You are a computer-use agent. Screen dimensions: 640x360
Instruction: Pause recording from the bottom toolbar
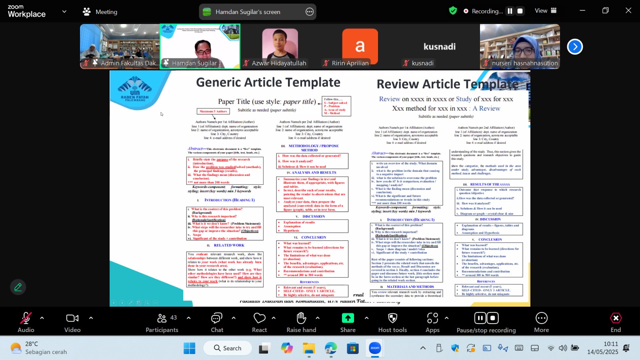(480, 318)
